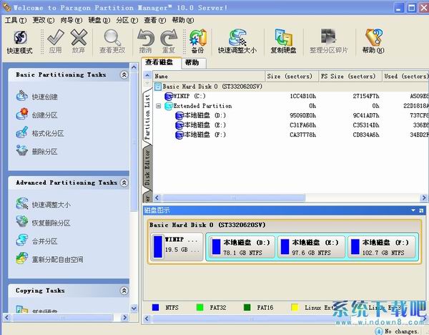Click the task sidebar scroll up arrow
This screenshot has height=335, width=429.
click(x=134, y=67)
